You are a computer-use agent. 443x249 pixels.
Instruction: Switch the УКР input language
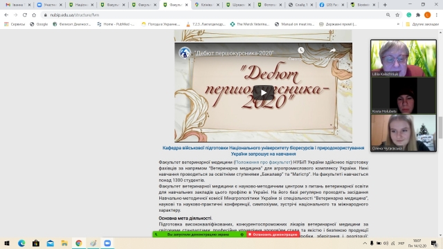pos(401,243)
